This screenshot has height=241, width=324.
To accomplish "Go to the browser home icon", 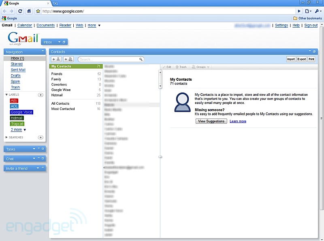I will [29, 11].
